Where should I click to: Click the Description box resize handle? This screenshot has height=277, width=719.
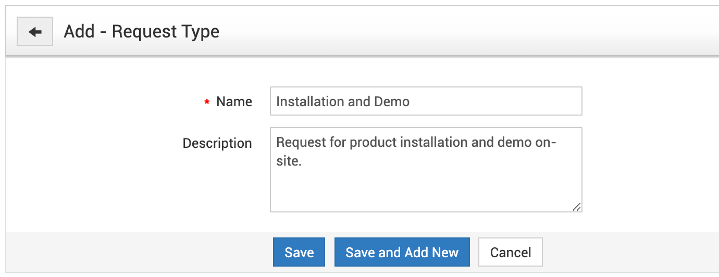coord(576,207)
